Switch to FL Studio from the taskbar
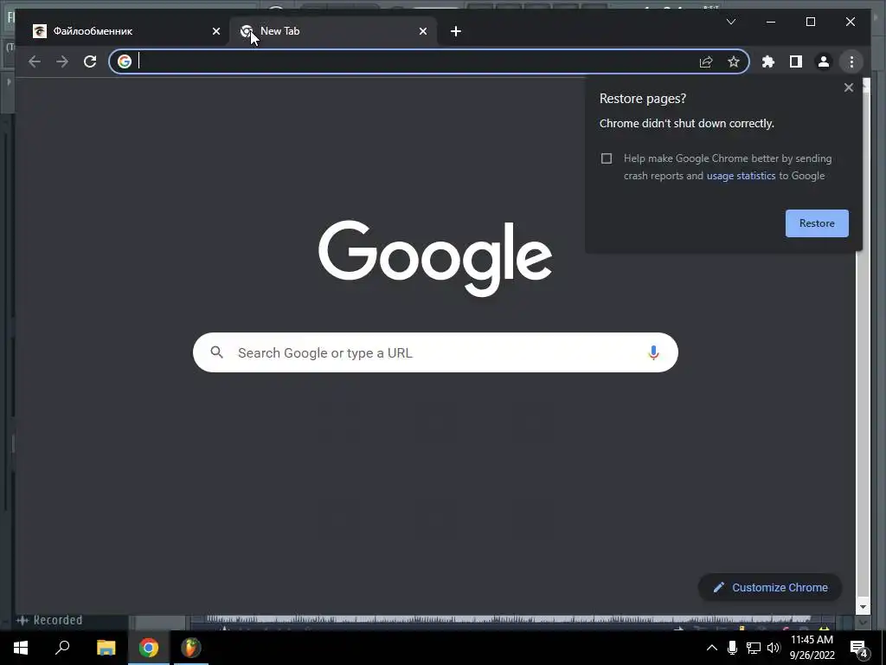The width and height of the screenshot is (886, 665). (191, 648)
